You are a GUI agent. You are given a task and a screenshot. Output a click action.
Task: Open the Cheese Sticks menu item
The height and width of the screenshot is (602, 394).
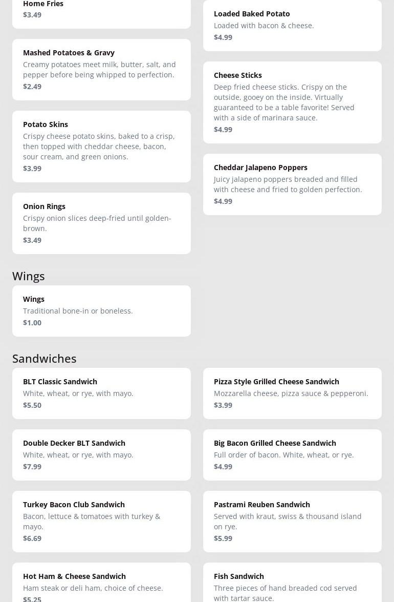pos(292,102)
